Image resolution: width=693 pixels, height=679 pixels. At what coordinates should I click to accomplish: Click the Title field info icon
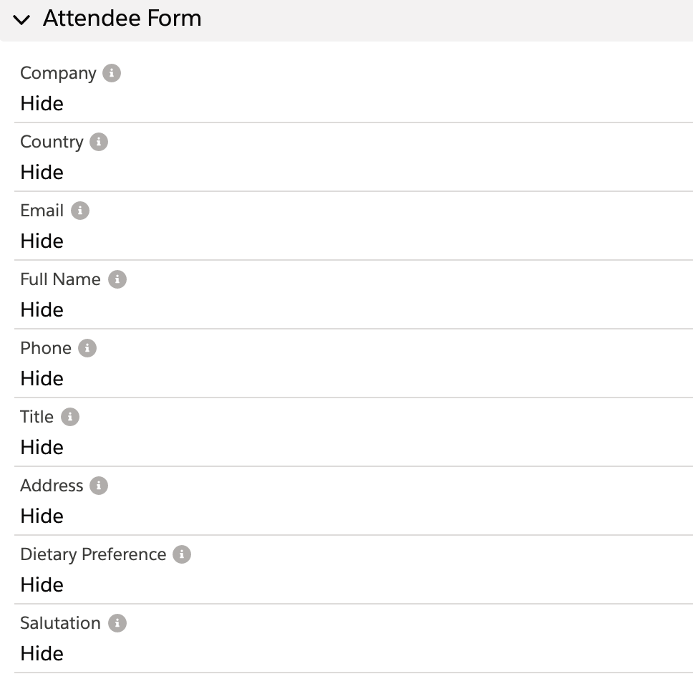[70, 417]
